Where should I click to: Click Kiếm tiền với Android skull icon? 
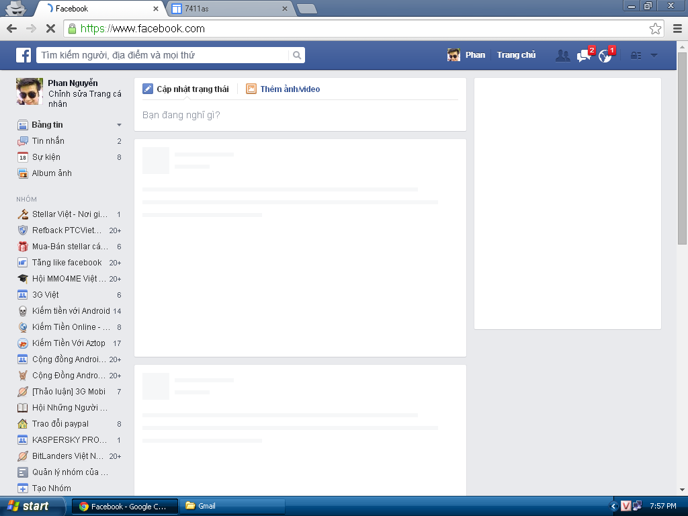(23, 311)
